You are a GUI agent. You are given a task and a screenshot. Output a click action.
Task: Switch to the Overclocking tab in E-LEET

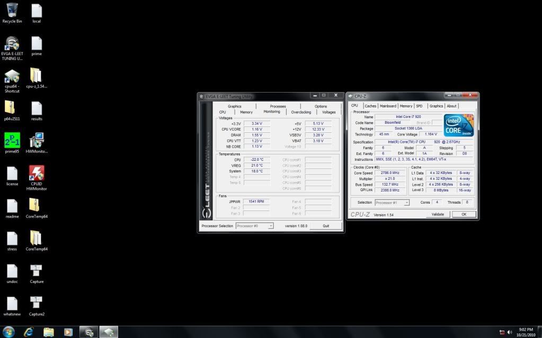click(x=301, y=112)
